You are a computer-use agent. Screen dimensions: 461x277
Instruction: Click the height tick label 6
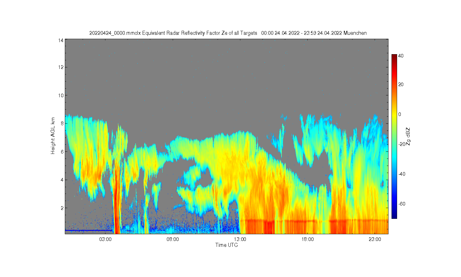(x=62, y=152)
